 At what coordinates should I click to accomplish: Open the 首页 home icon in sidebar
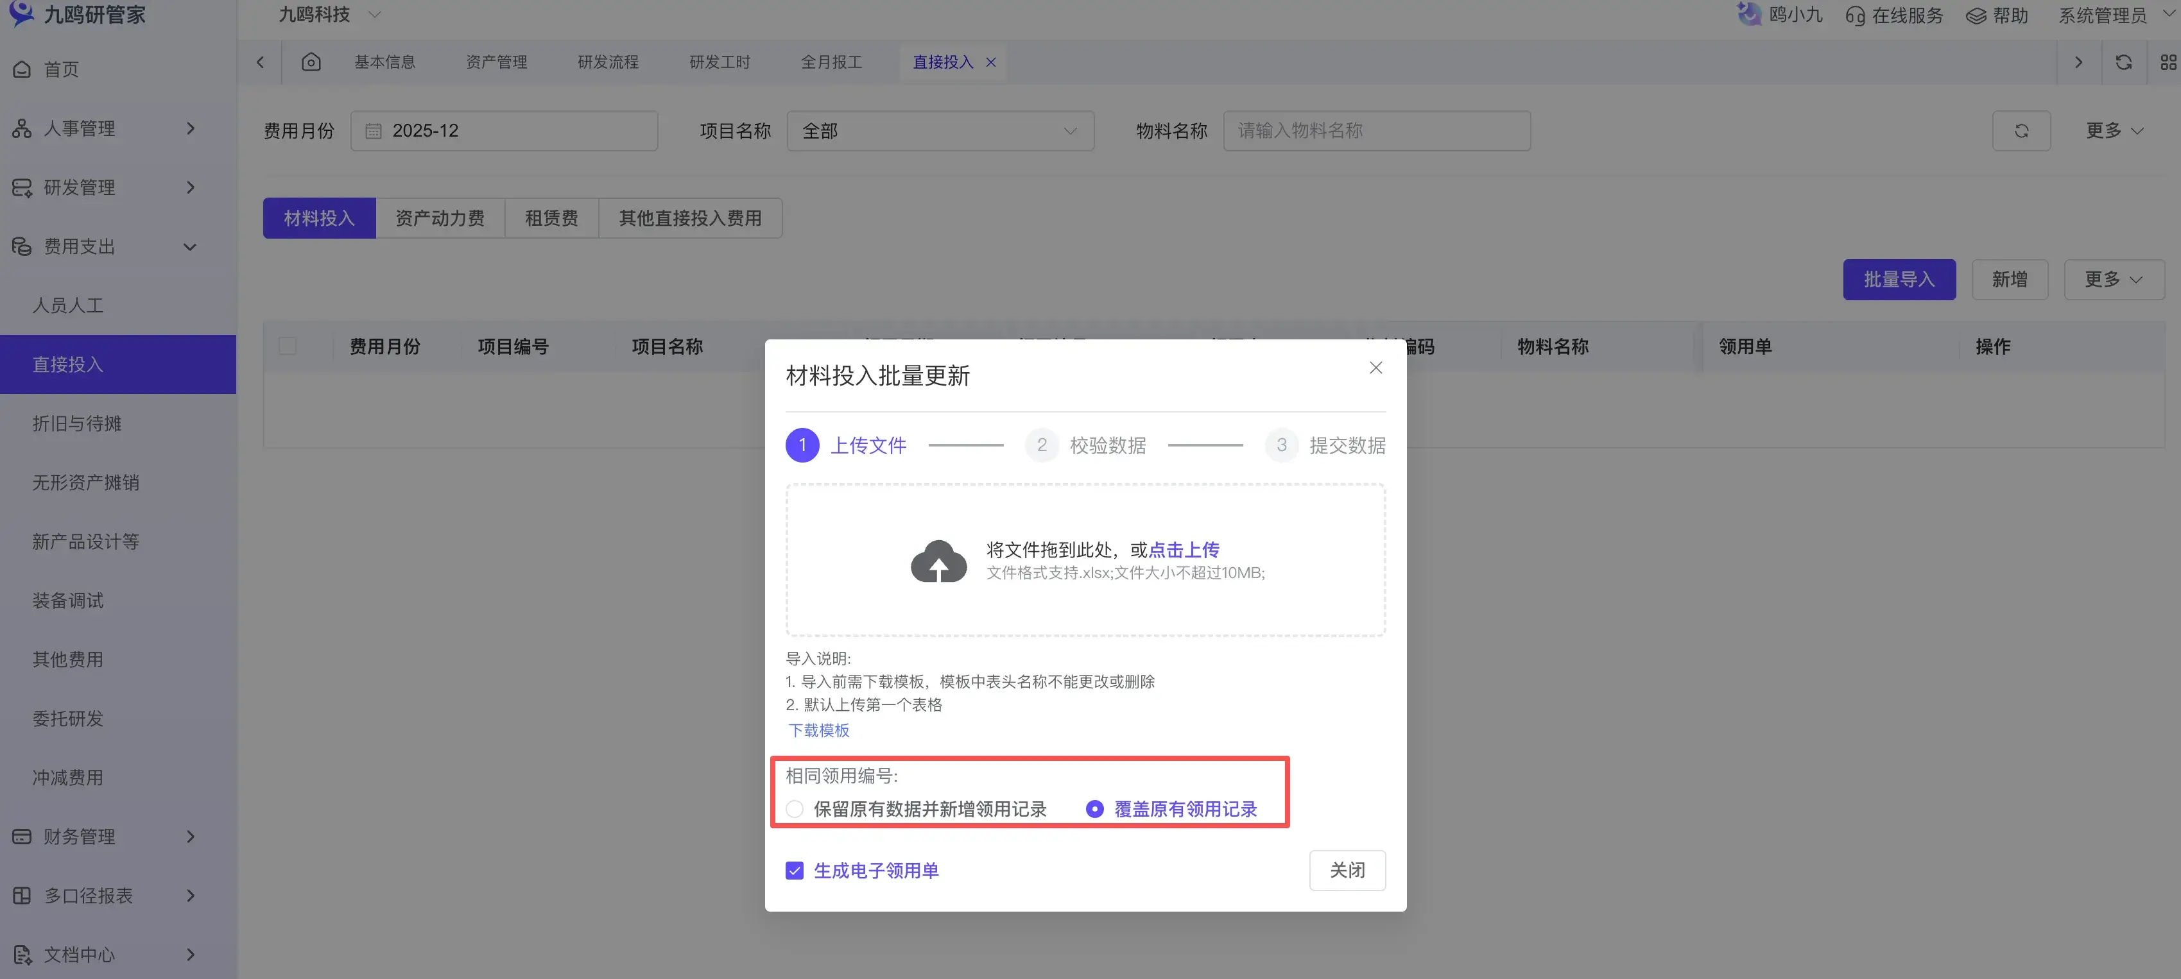click(21, 69)
